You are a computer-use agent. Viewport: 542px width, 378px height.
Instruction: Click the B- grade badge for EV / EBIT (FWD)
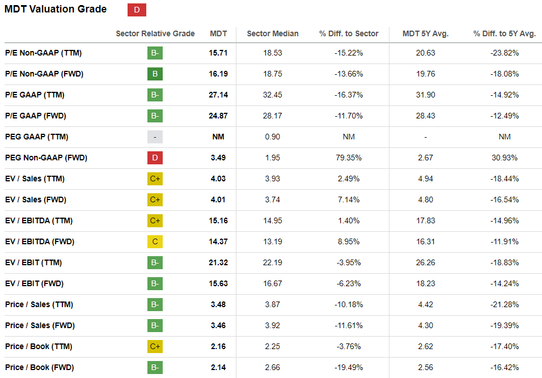pos(155,283)
